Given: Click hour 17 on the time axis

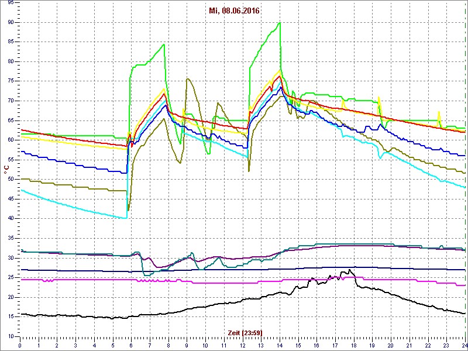Looking at the screenshot, I should (335, 346).
